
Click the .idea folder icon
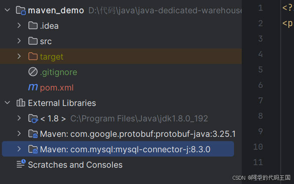click(33, 26)
